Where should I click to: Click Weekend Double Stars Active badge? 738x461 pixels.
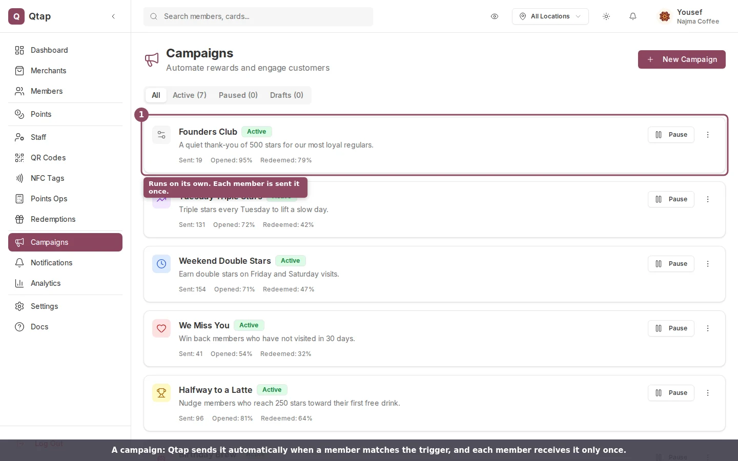[290, 261]
